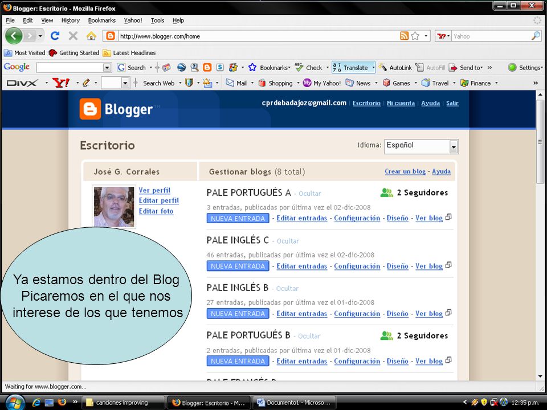Image resolution: width=547 pixels, height=410 pixels.
Task: Switch to Documento1 Microsoft Word taskbar button
Action: pos(294,403)
